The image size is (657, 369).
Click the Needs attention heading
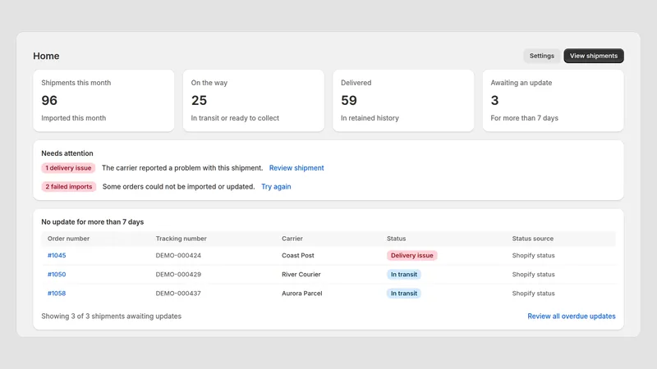pyautogui.click(x=67, y=153)
